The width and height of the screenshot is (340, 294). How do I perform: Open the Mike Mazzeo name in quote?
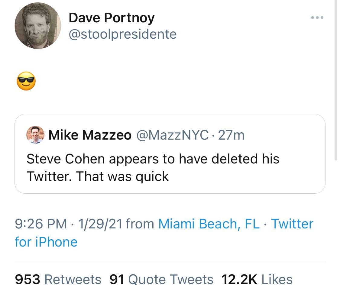point(90,135)
